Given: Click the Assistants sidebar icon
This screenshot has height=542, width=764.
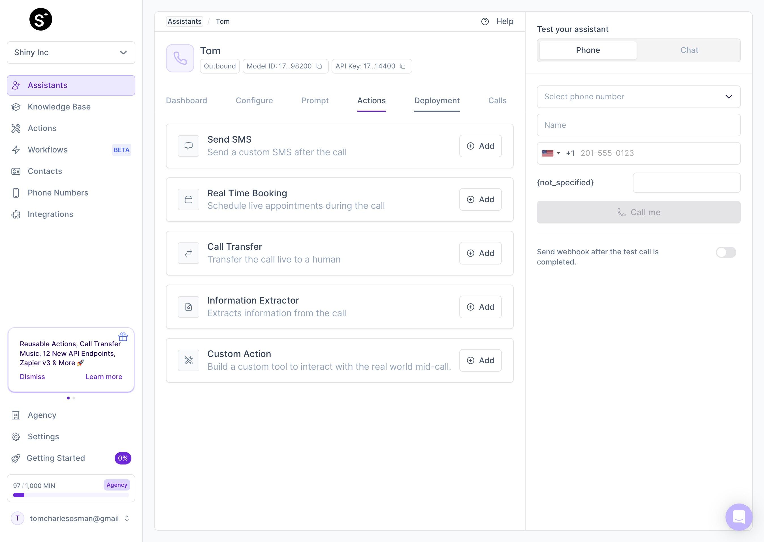Looking at the screenshot, I should [x=16, y=85].
